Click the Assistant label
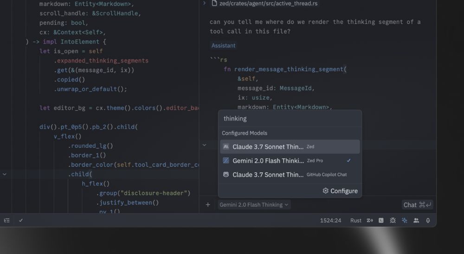Screen dimensions: 464x254 coord(224,45)
